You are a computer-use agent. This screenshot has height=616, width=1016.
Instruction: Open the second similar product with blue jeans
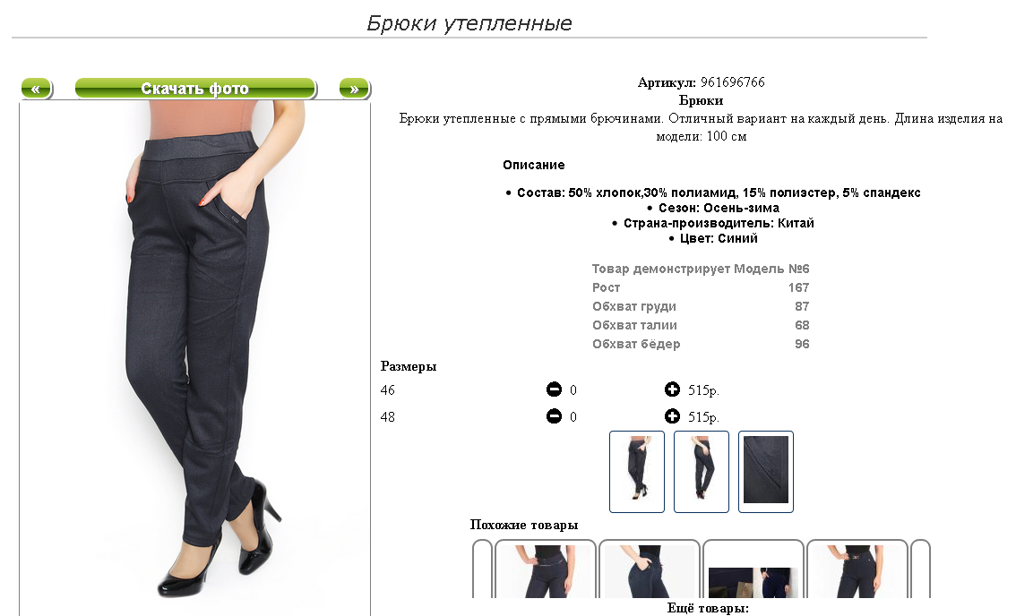[x=650, y=569]
